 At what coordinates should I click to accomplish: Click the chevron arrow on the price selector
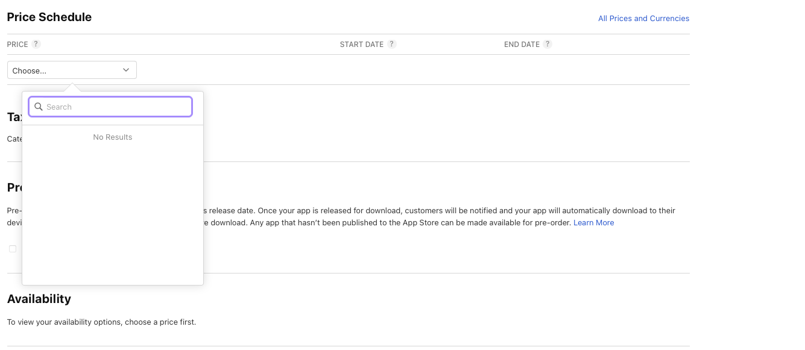click(x=126, y=70)
